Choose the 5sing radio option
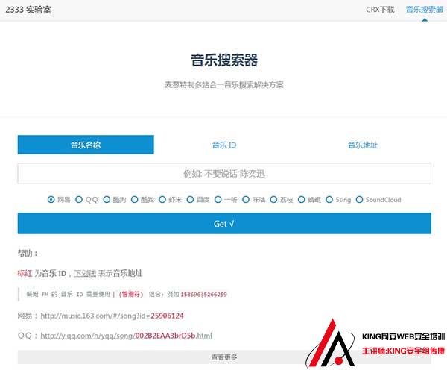Image resolution: width=447 pixels, height=373 pixels. [x=329, y=199]
